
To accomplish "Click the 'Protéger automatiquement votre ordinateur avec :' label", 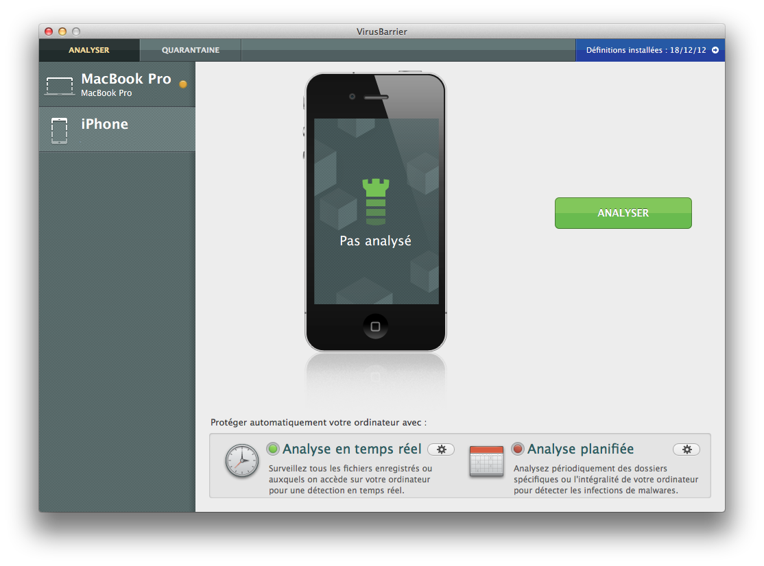I will click(318, 422).
